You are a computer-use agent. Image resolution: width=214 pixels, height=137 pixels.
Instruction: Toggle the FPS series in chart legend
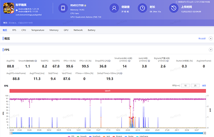pos(71,136)
